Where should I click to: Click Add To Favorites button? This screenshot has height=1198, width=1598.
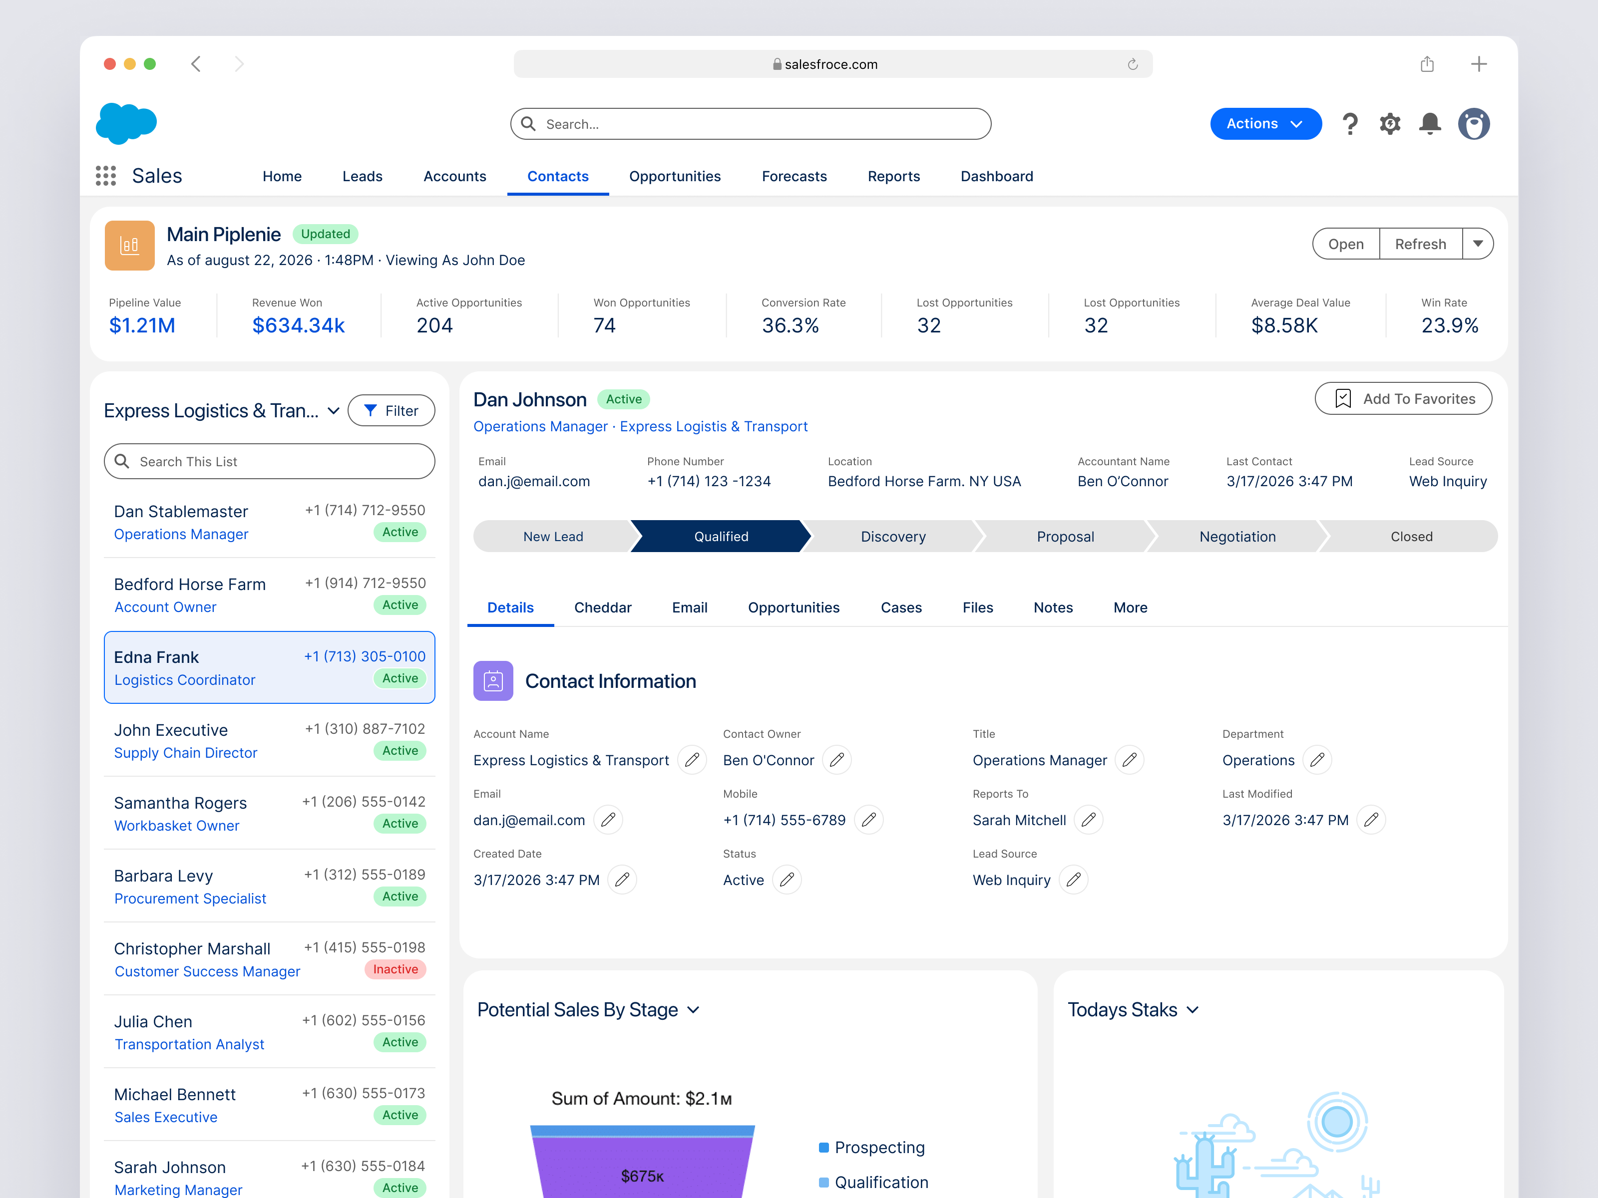pos(1403,399)
